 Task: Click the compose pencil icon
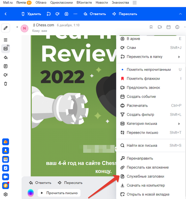point(6,28)
